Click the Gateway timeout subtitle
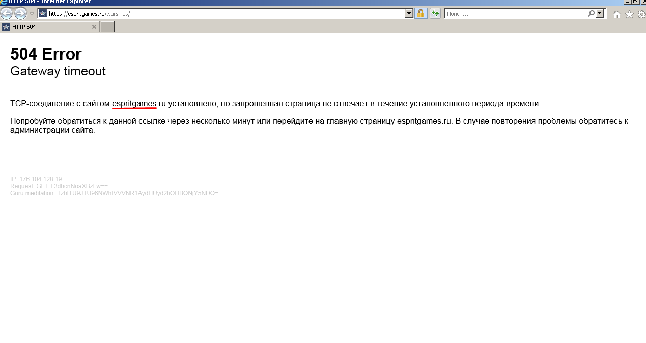 (58, 71)
